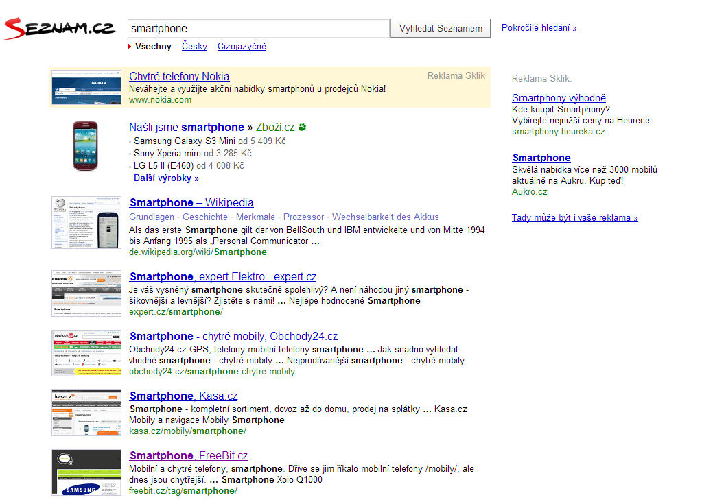Viewport: 702px width, 504px height.
Task: Switch to the Cizojazyčně results filter
Action: 242,46
